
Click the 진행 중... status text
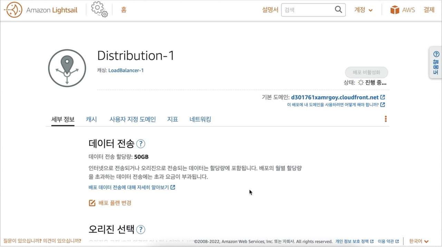click(376, 83)
